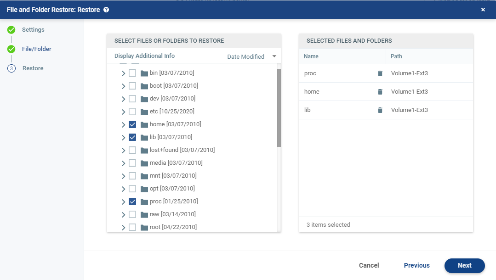
Task: Click the Path column header
Action: click(396, 56)
